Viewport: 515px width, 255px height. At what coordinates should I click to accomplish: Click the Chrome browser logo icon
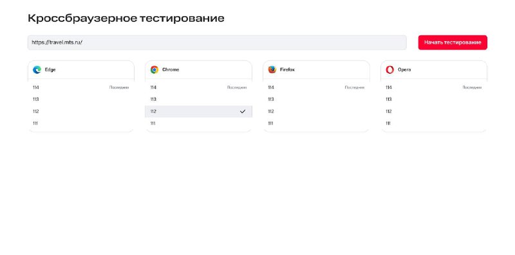click(x=154, y=69)
